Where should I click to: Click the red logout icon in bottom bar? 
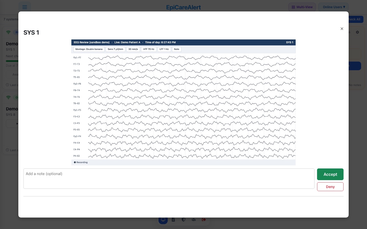coord(204,220)
